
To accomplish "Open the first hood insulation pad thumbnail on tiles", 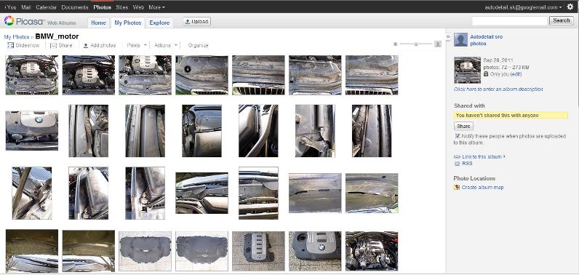I will 145,251.
